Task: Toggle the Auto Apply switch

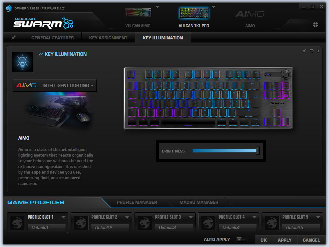Action: 242,239
